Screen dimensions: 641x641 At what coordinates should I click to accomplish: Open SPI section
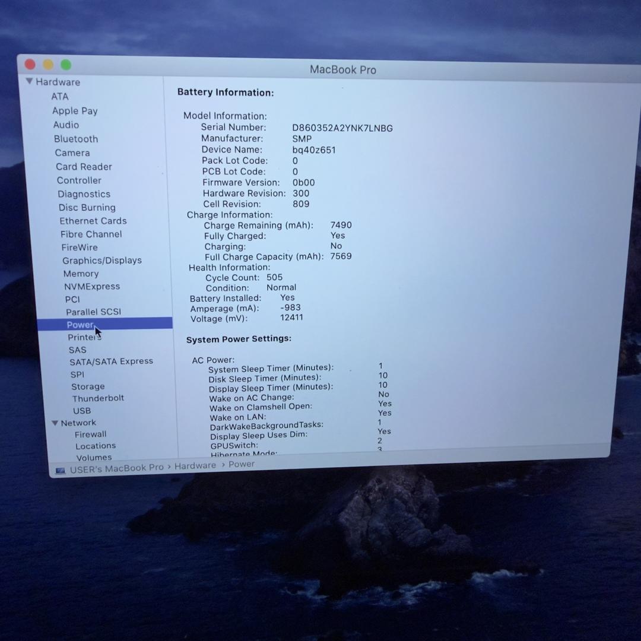[77, 375]
